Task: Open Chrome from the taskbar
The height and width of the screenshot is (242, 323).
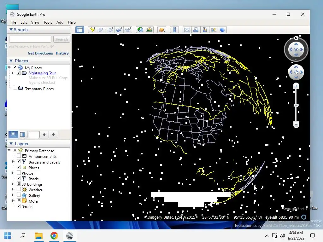Action: coord(54,236)
